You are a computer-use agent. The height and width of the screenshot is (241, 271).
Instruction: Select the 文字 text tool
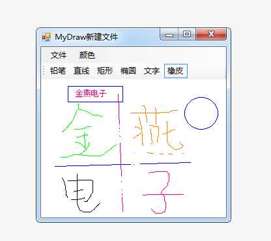152,71
